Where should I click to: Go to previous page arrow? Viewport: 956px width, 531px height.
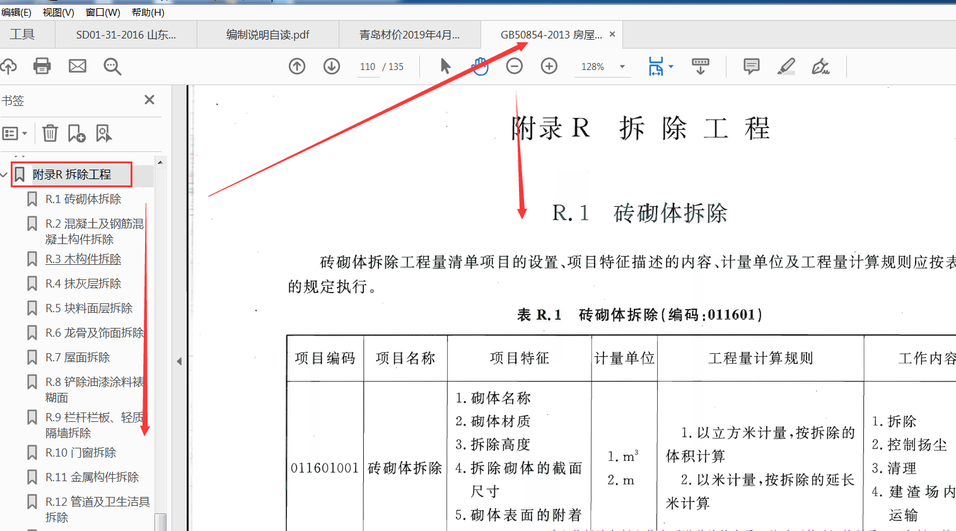pyautogui.click(x=297, y=66)
